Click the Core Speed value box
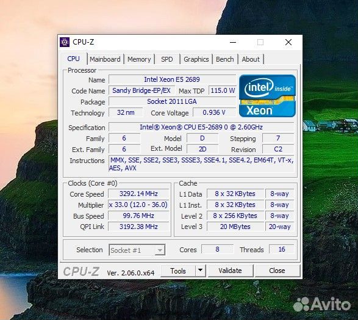 (x=138, y=194)
